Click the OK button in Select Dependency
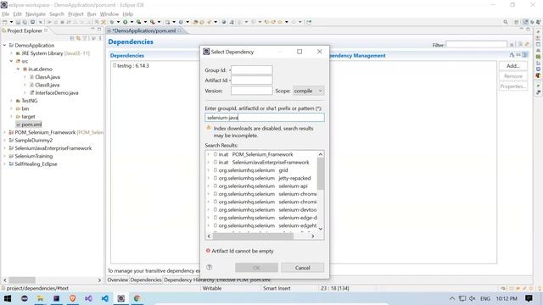 click(x=256, y=268)
